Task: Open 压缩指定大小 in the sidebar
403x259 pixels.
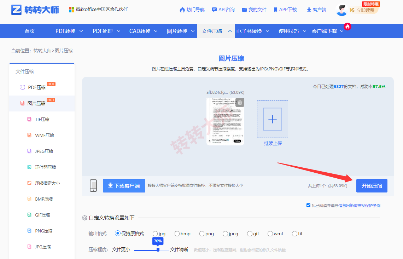Action: 42,183
